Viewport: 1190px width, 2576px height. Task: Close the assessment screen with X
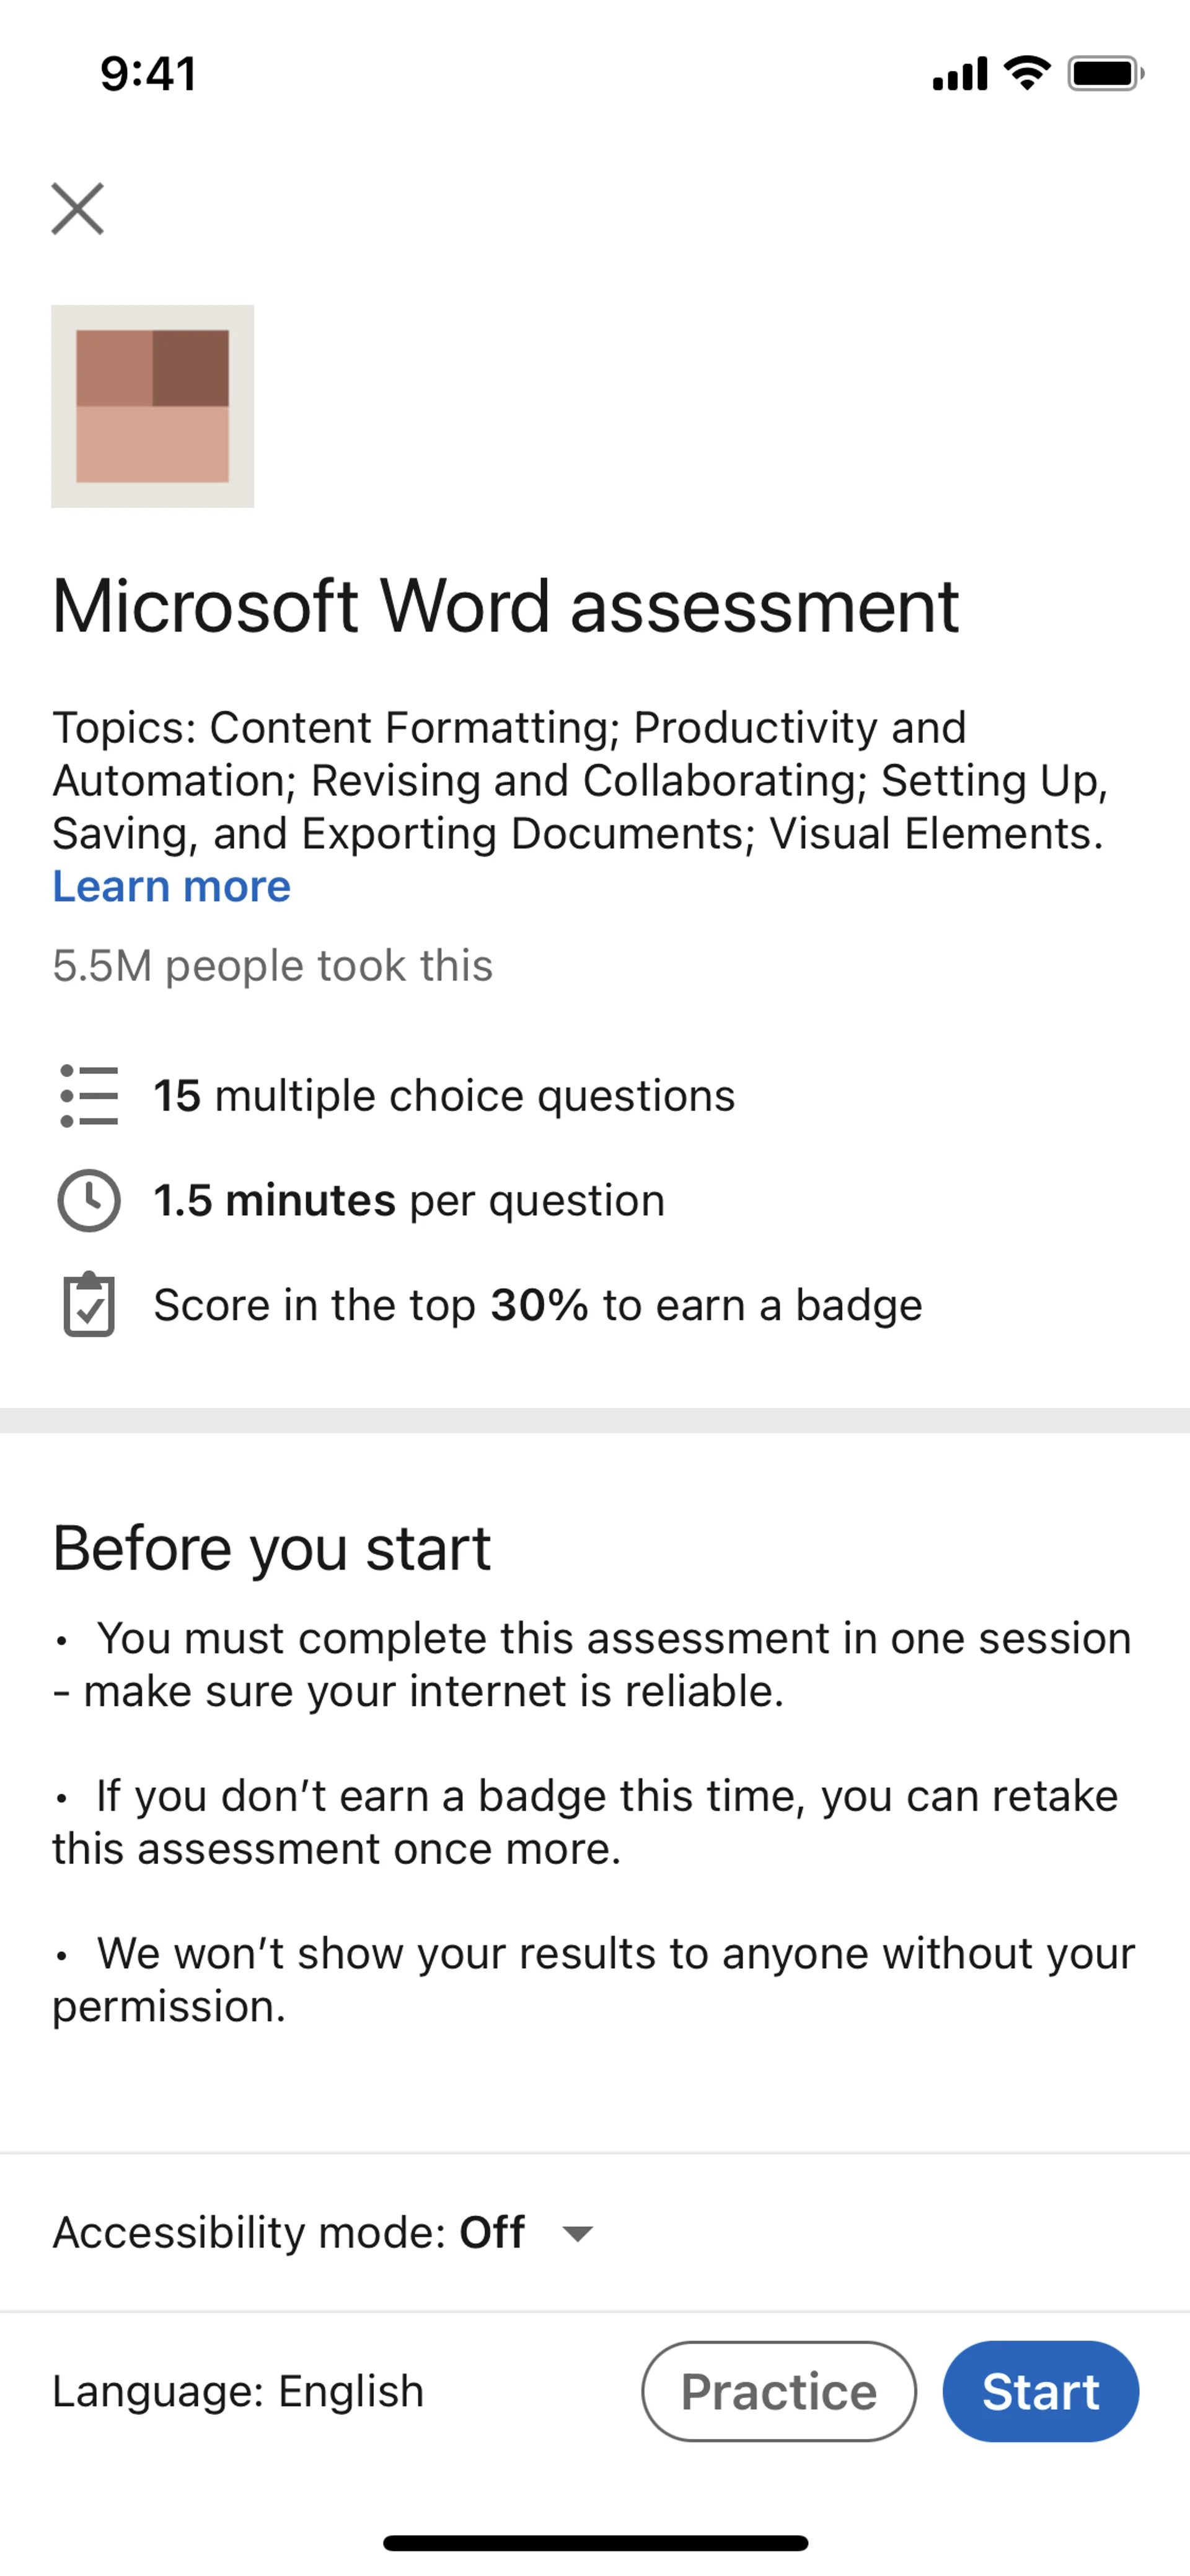point(78,209)
